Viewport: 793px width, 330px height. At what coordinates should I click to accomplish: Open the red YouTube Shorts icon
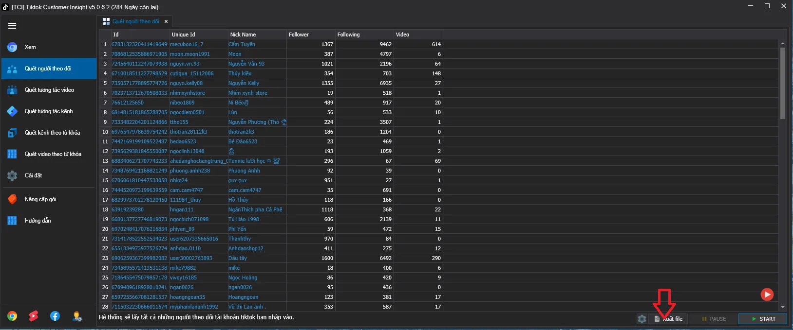[x=34, y=316]
